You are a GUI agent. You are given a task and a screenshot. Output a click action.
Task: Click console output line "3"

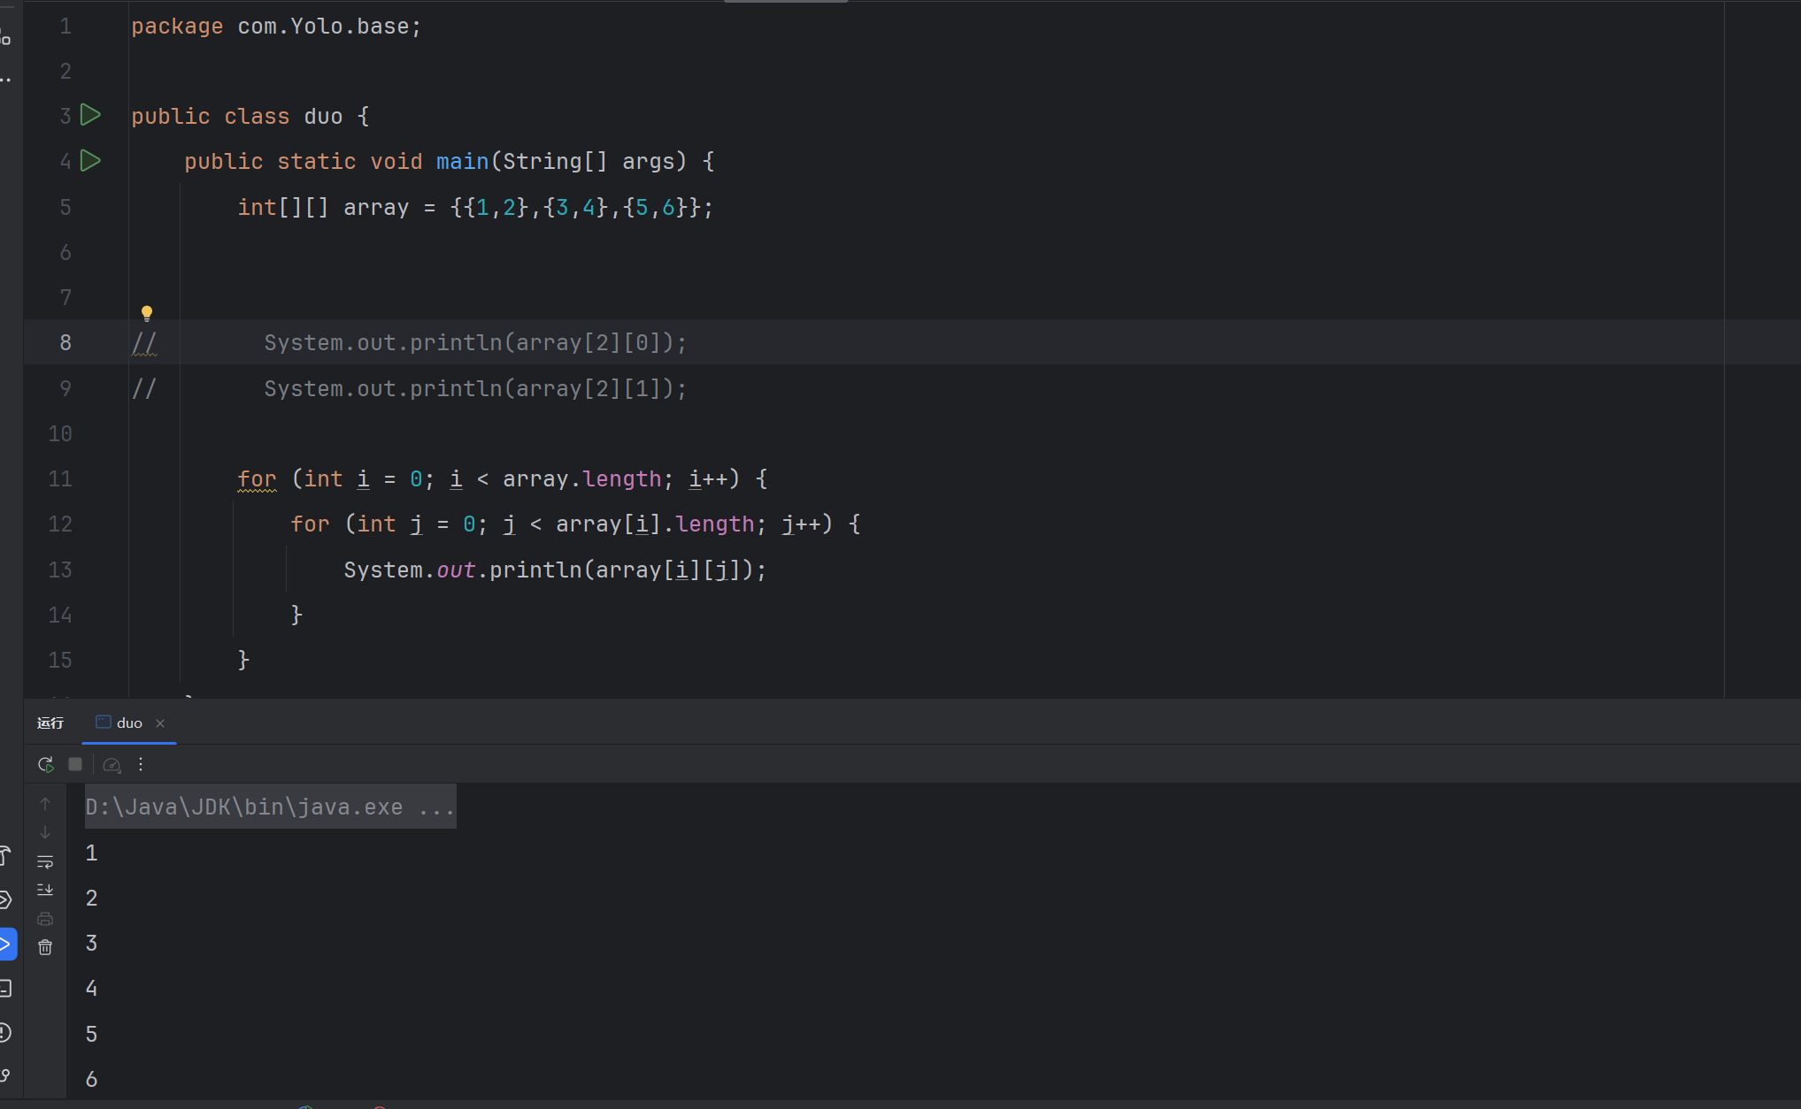(91, 943)
